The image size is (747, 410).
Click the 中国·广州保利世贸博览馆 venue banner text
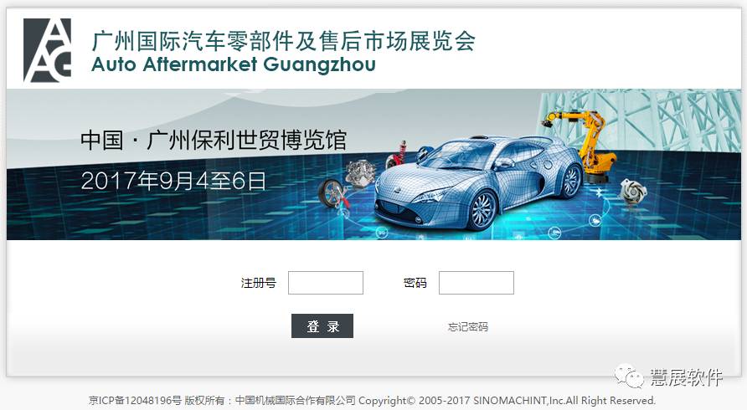(x=213, y=141)
